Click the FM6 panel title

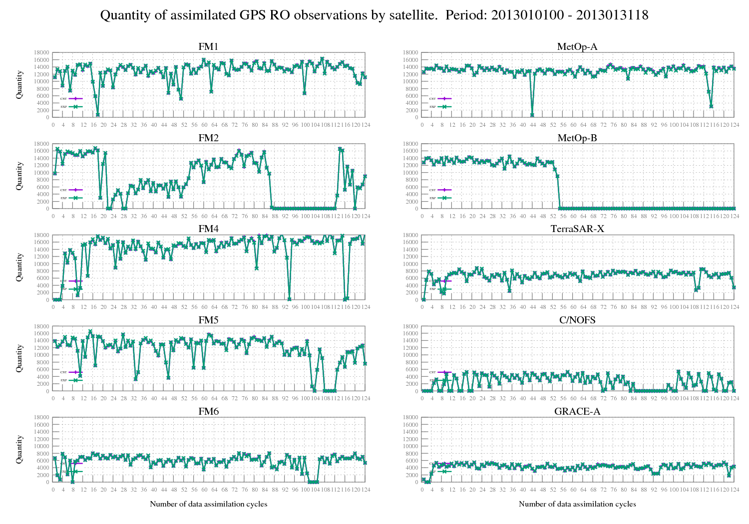coord(208,412)
